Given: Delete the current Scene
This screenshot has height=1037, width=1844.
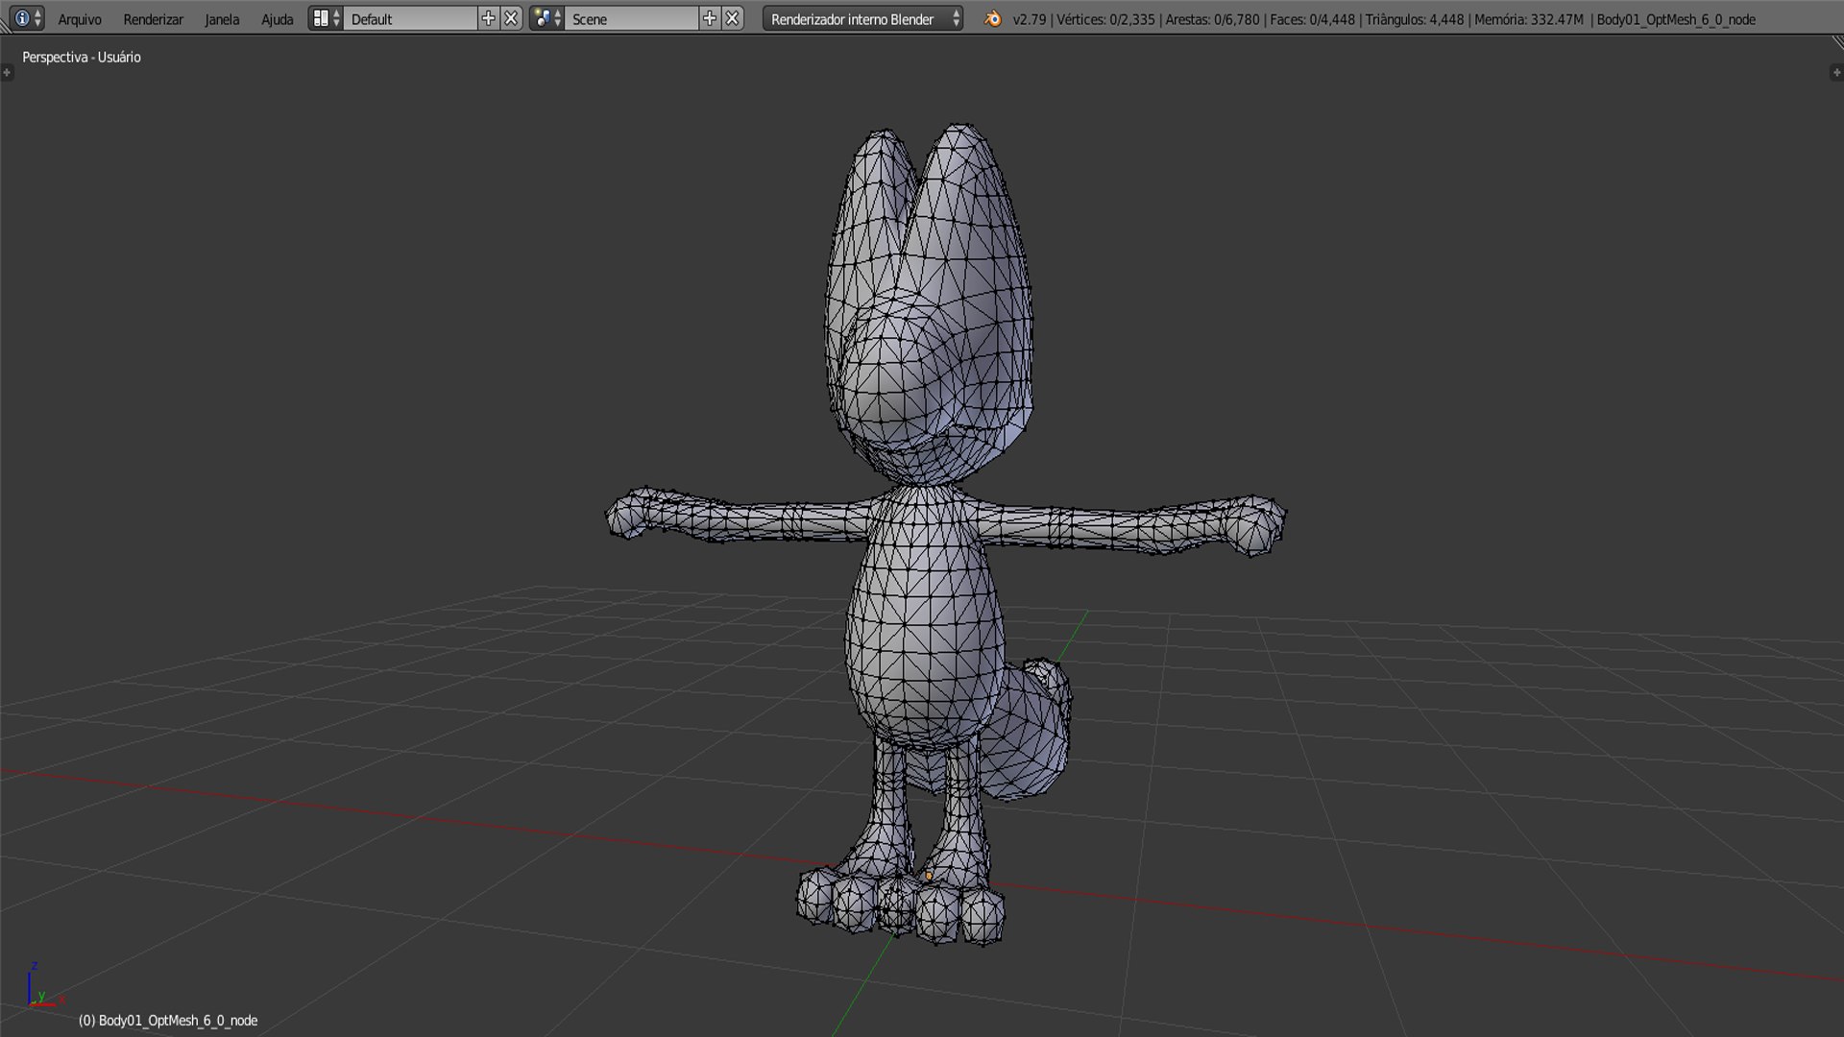Looking at the screenshot, I should [x=733, y=18].
